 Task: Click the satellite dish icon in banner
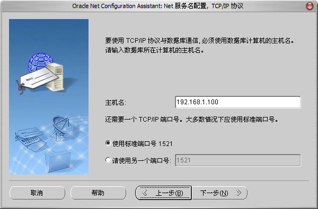pos(60,128)
